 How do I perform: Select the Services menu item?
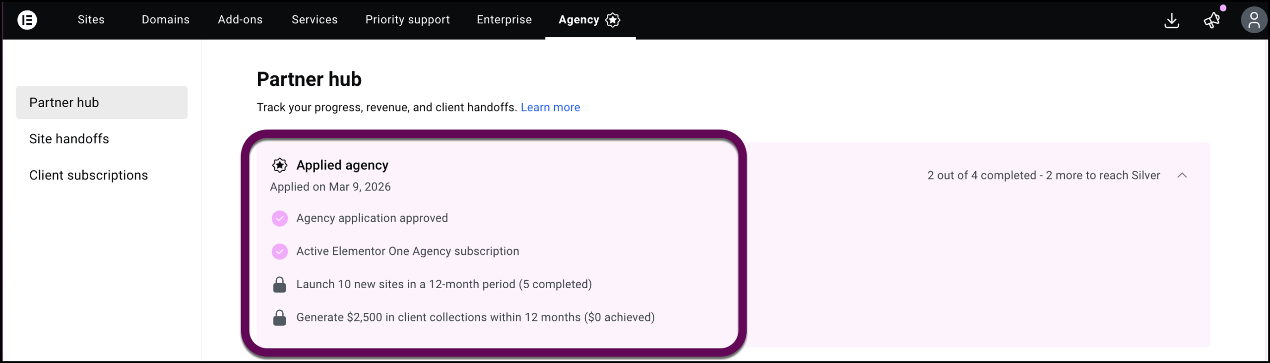tap(315, 20)
